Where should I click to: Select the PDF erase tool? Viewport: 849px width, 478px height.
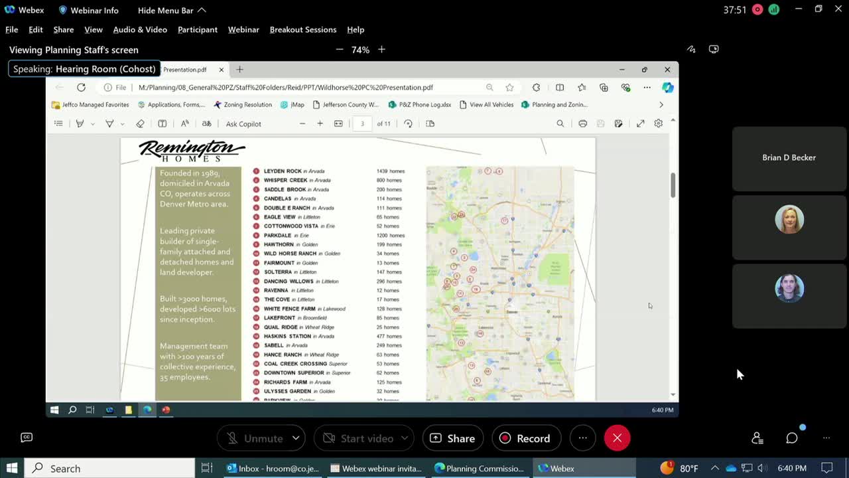[140, 123]
